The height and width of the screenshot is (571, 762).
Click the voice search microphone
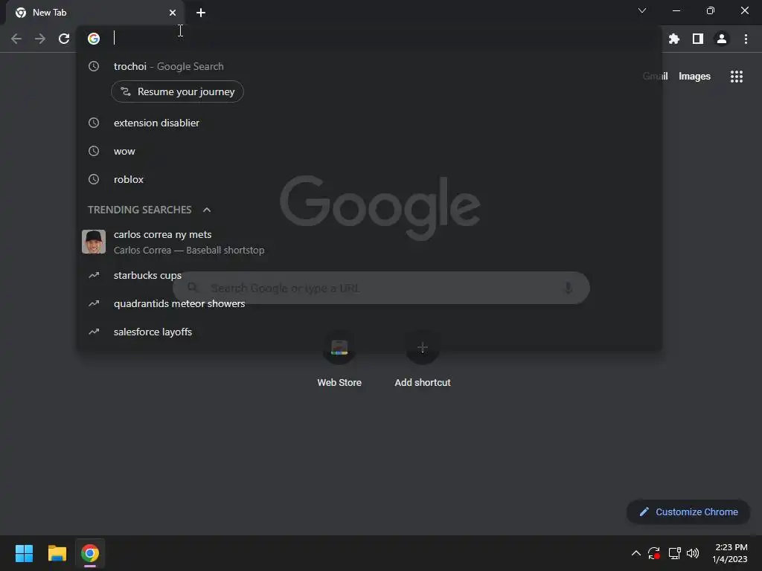point(568,288)
